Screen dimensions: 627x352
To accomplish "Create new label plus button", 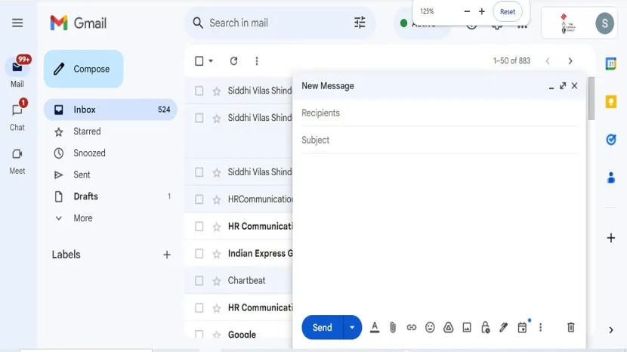I will (x=167, y=255).
